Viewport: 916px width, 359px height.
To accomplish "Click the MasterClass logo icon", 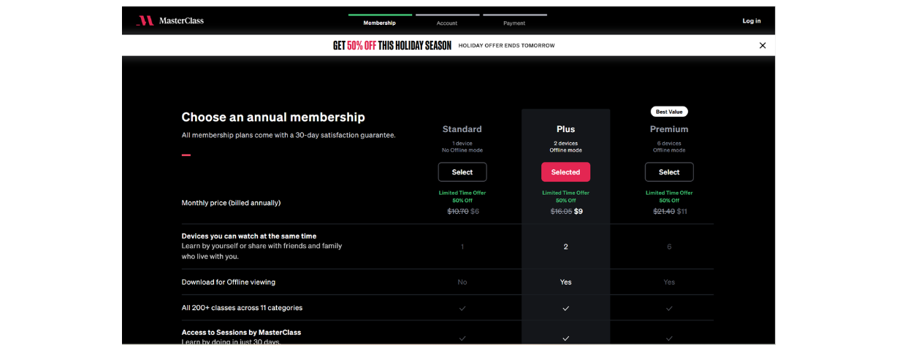I will 145,20.
